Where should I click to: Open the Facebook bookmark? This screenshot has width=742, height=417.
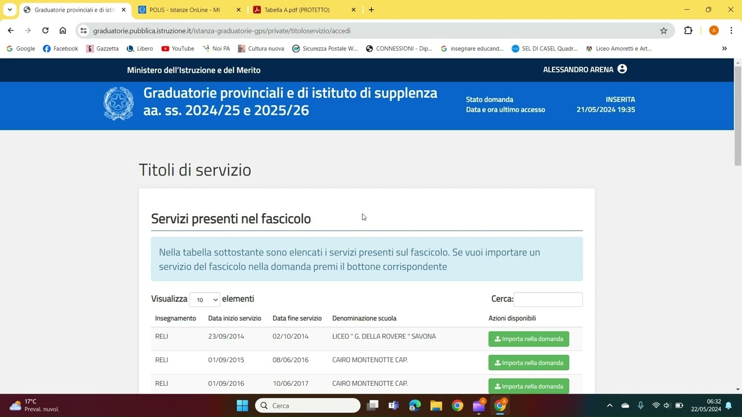tap(60, 49)
